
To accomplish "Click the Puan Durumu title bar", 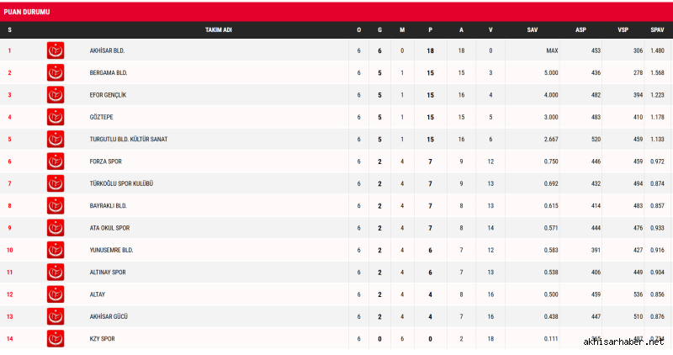I will coord(336,11).
